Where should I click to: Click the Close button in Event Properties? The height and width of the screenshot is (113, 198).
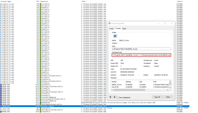click(168, 97)
